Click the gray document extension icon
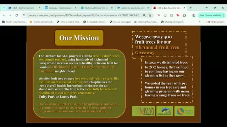The width and height of the screenshot is (227, 127). point(165,15)
